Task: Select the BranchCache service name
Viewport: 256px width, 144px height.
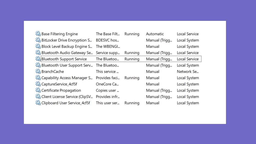Action: [x=53, y=72]
